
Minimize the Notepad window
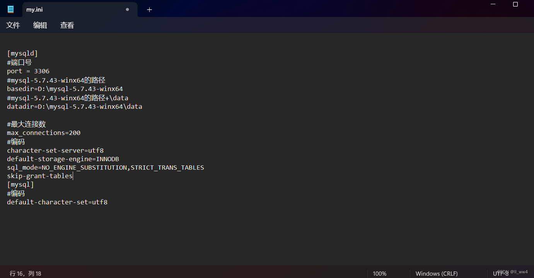click(x=493, y=4)
